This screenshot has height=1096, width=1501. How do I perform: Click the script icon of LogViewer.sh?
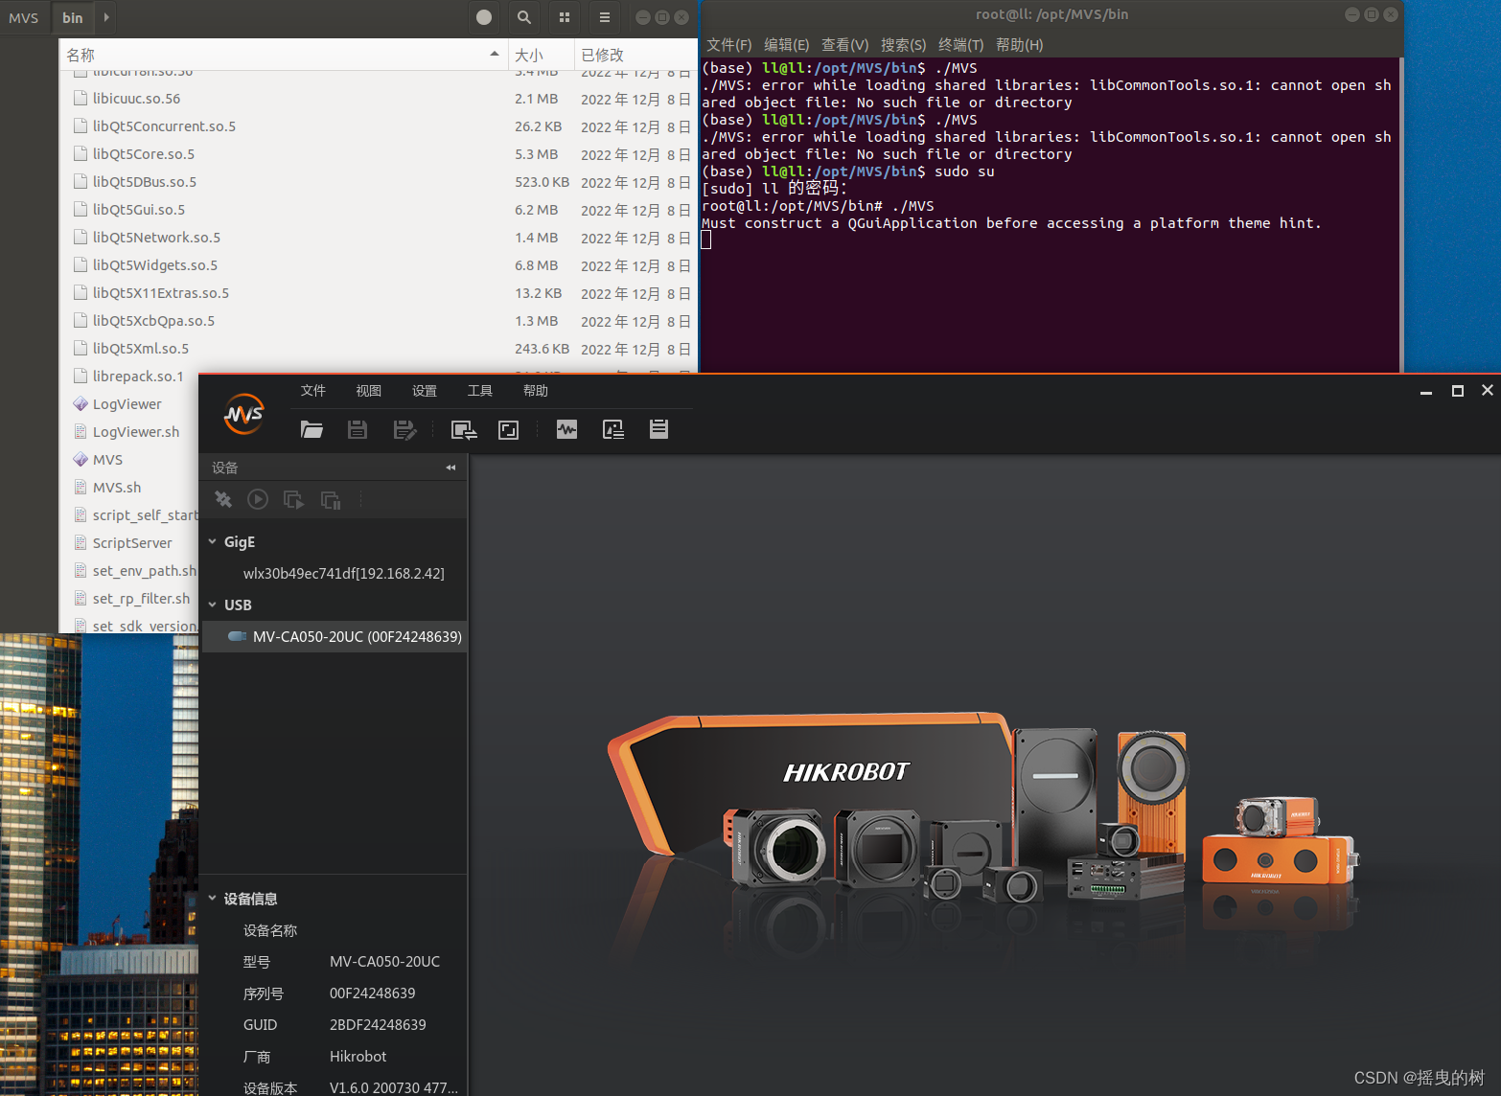point(81,431)
